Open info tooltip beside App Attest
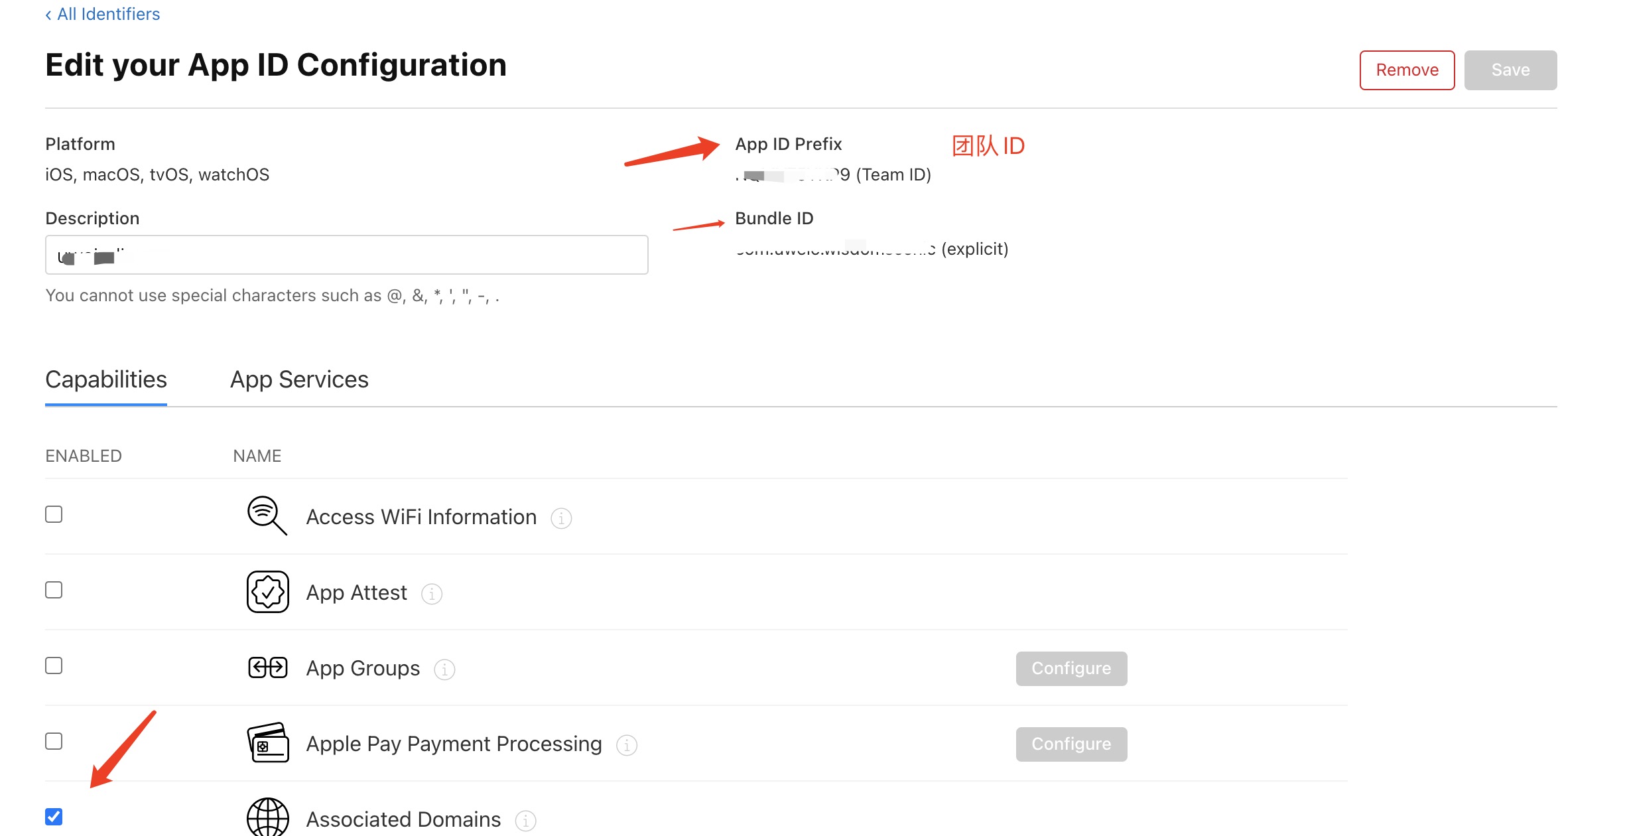The height and width of the screenshot is (836, 1625). 432,594
